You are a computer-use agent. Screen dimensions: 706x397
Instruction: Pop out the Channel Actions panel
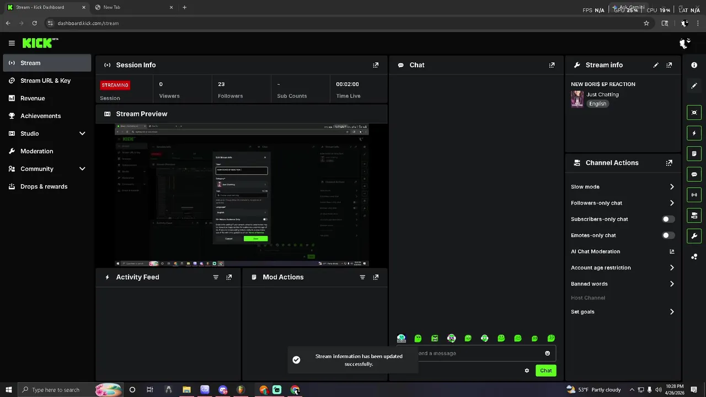pyautogui.click(x=669, y=163)
